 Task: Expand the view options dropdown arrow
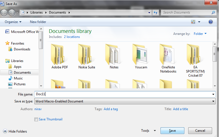click(x=199, y=22)
